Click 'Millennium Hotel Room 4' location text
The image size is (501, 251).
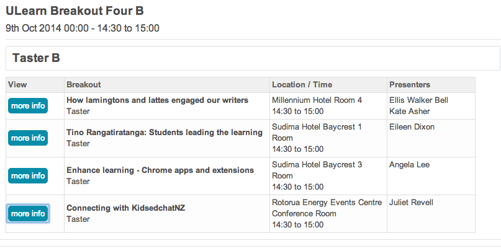pyautogui.click(x=317, y=100)
